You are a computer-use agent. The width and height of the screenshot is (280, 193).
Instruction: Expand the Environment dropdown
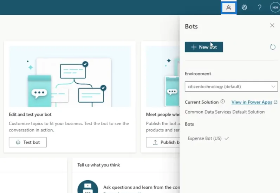[x=231, y=86]
